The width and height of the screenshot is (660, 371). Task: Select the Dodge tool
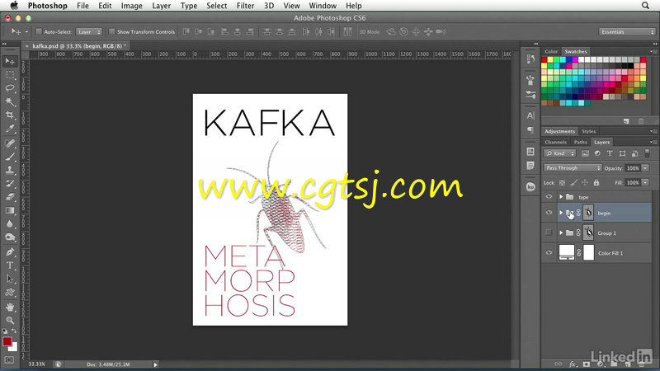pos(9,237)
